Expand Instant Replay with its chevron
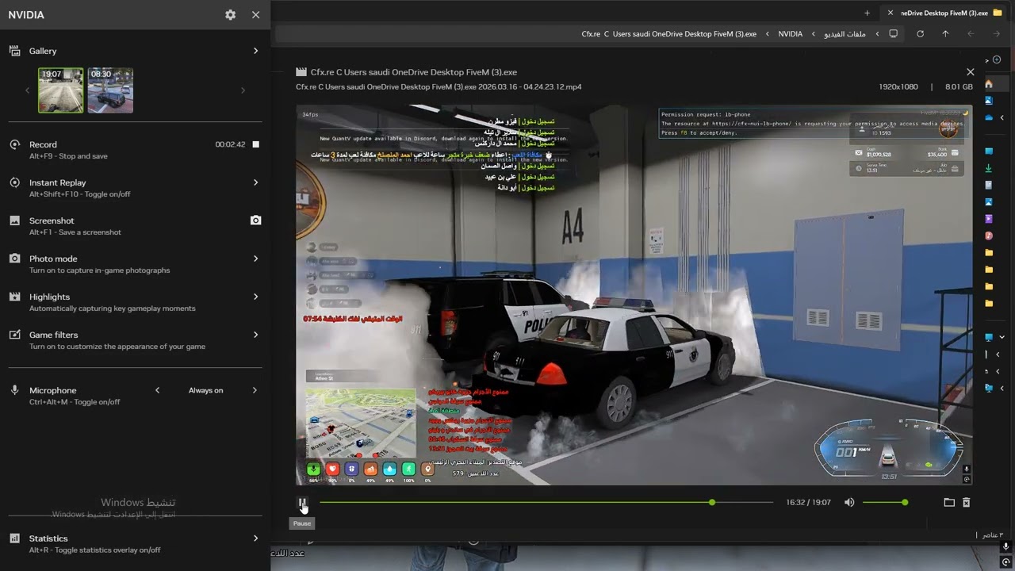 pos(255,182)
